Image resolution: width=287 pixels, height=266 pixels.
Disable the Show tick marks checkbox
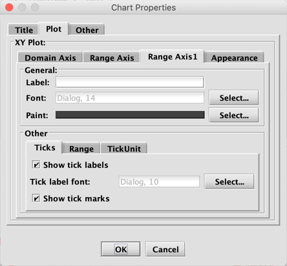coord(36,198)
